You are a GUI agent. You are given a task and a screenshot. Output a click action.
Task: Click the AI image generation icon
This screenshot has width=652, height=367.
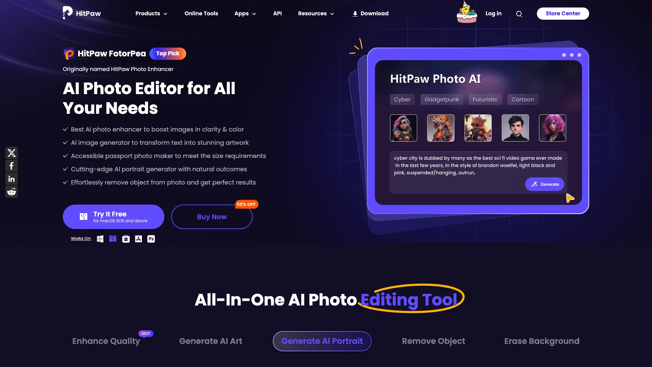[534, 184]
